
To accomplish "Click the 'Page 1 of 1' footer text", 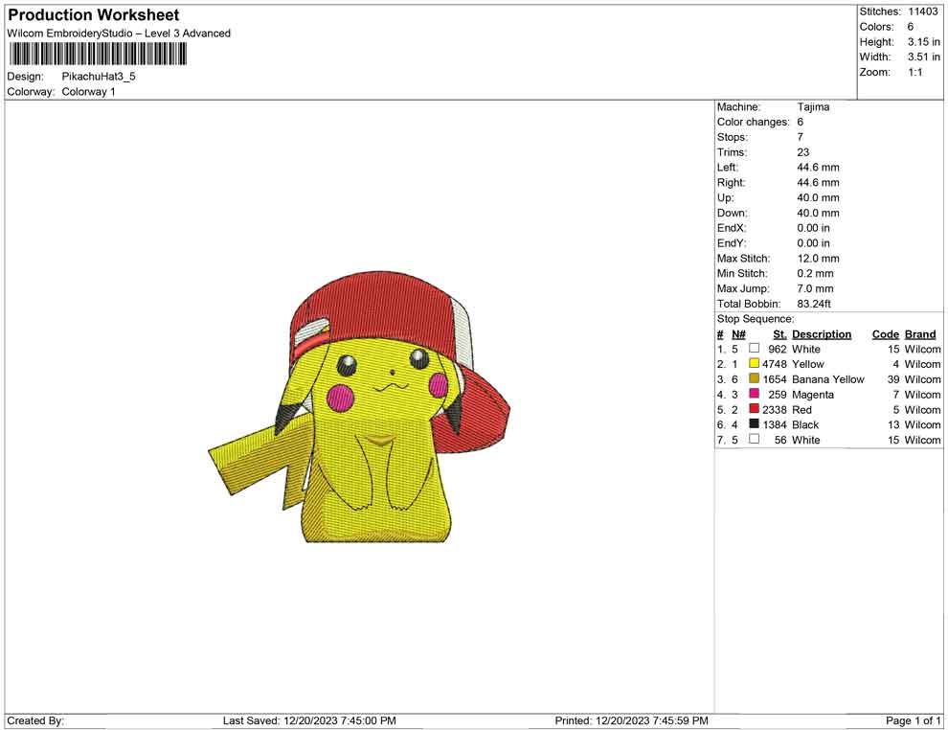I will pyautogui.click(x=913, y=720).
